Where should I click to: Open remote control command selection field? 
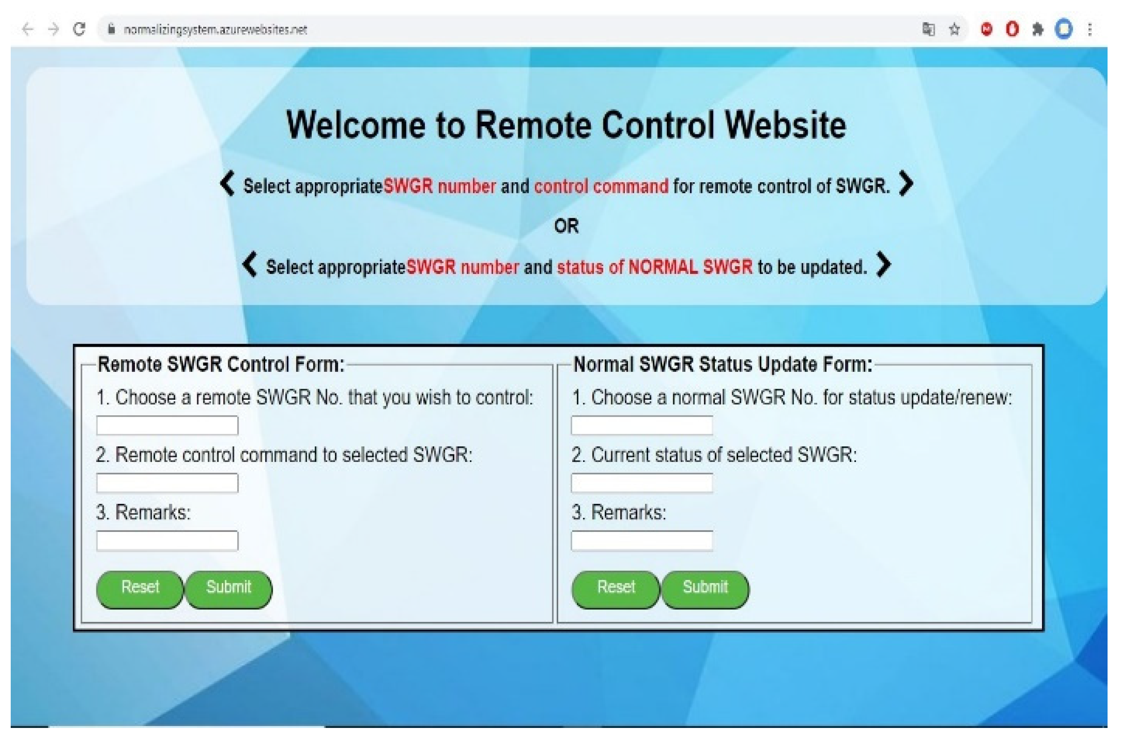(x=167, y=483)
